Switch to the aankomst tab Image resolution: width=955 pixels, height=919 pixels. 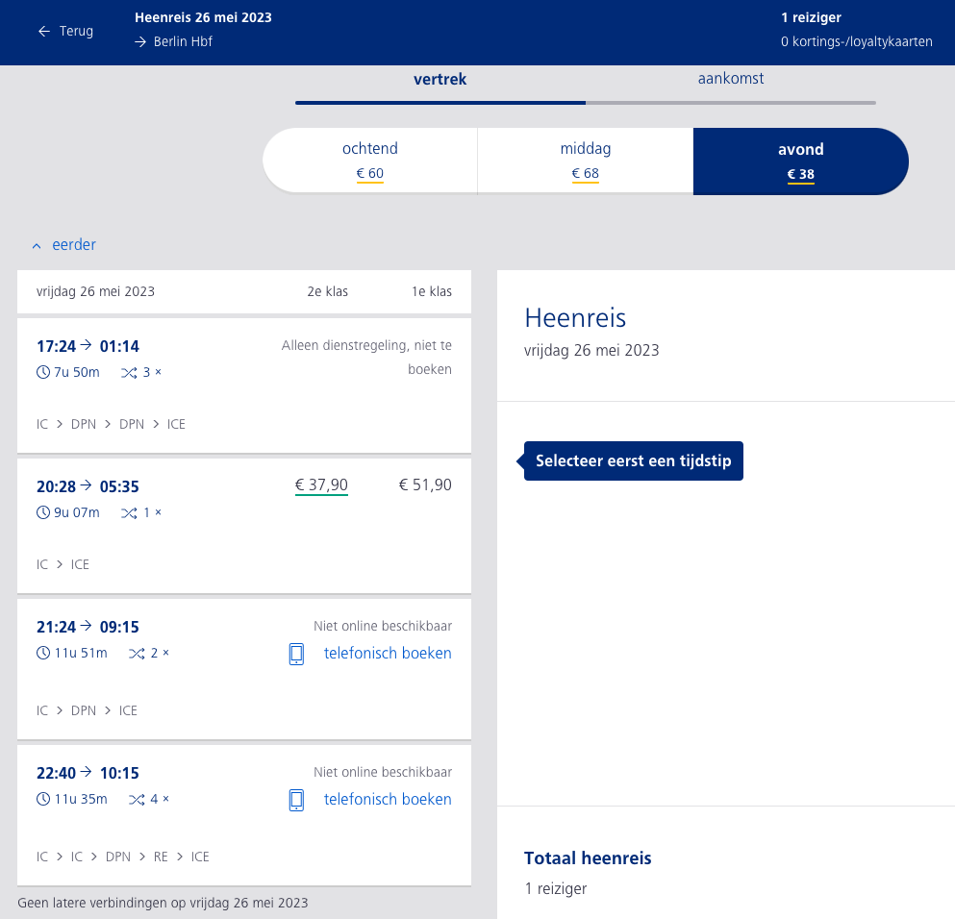(x=730, y=79)
